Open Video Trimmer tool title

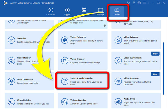point(131,37)
